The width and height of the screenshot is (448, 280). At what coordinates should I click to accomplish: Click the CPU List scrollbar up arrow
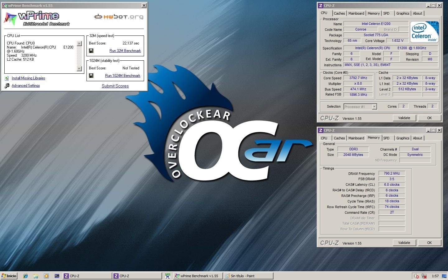click(x=79, y=44)
